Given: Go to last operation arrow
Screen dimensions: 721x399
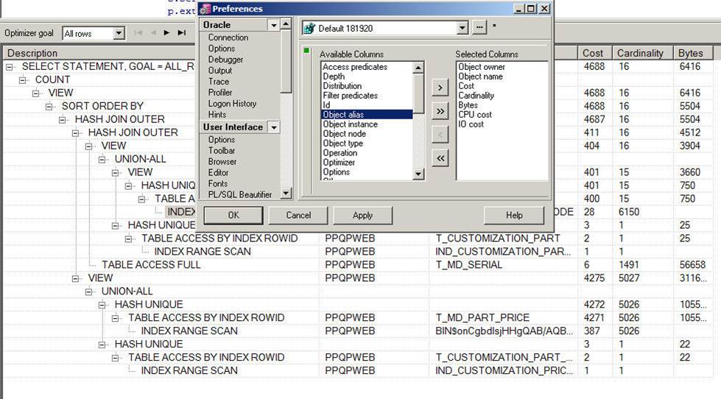Looking at the screenshot, I should pyautogui.click(x=182, y=32).
